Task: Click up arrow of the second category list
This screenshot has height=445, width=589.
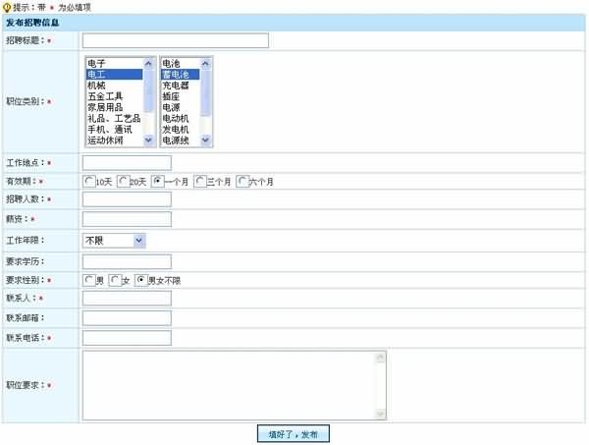Action: [206, 63]
